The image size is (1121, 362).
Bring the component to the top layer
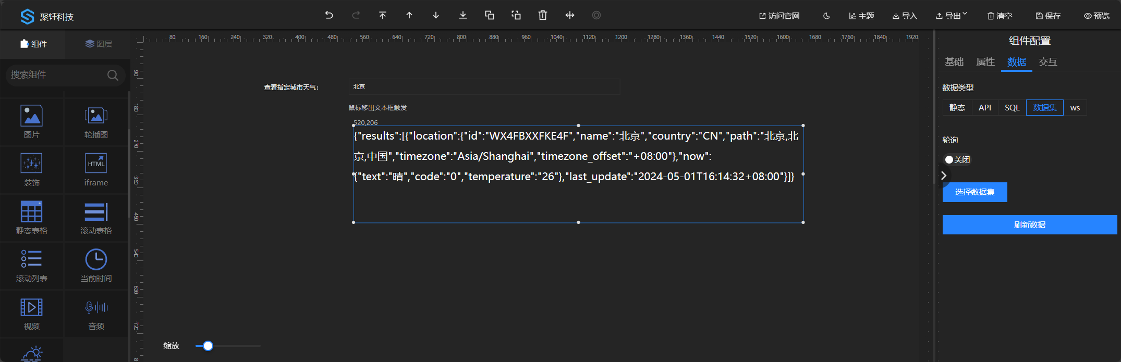click(x=383, y=15)
